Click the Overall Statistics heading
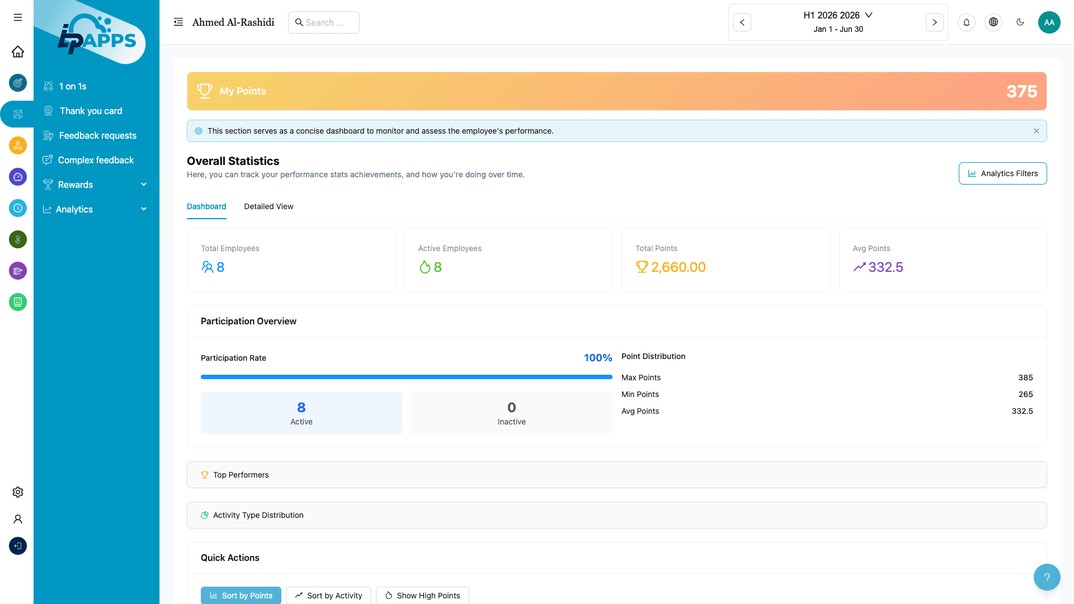Screen dimensions: 1074x604 [233, 161]
